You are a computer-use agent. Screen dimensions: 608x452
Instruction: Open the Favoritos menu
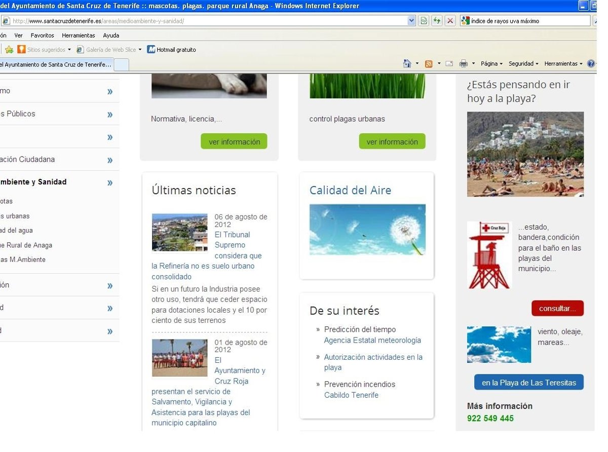coord(42,35)
